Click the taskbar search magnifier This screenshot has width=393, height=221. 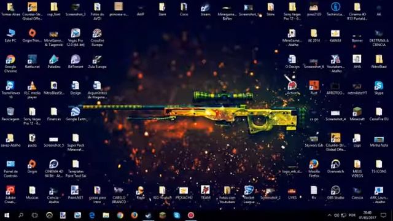[x=21, y=215]
